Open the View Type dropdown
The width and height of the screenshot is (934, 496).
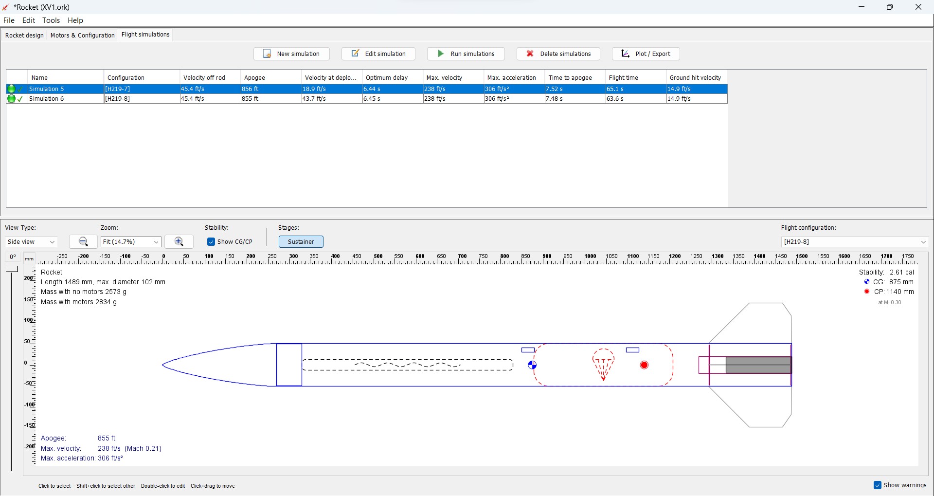(x=32, y=242)
